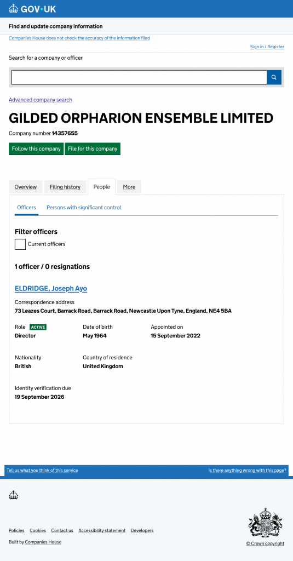Viewport: 293px width, 561px height.
Task: Click Tell us what you think link
Action: [x=42, y=471]
